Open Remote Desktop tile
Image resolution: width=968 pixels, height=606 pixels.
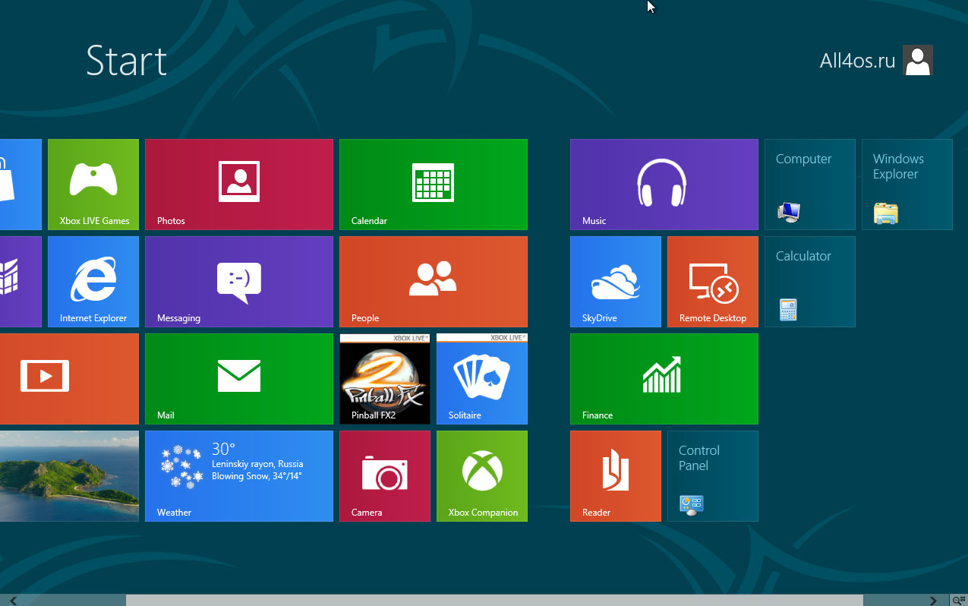[x=713, y=282]
